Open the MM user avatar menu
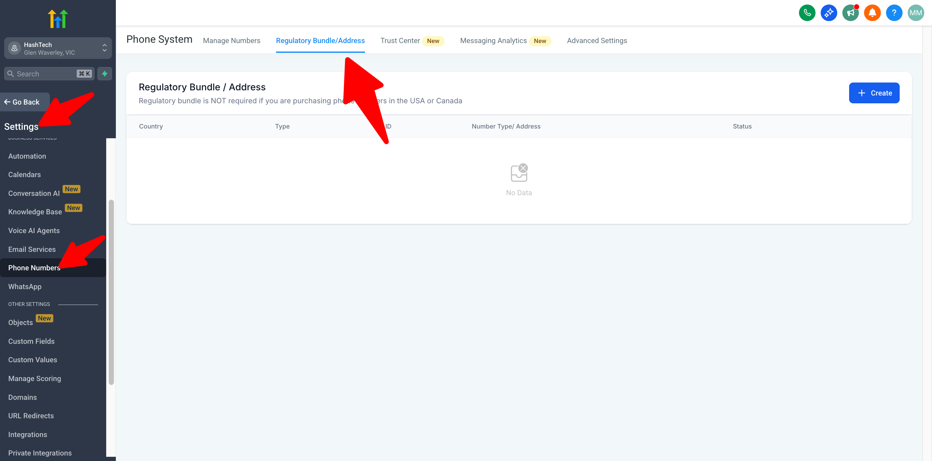 tap(915, 13)
